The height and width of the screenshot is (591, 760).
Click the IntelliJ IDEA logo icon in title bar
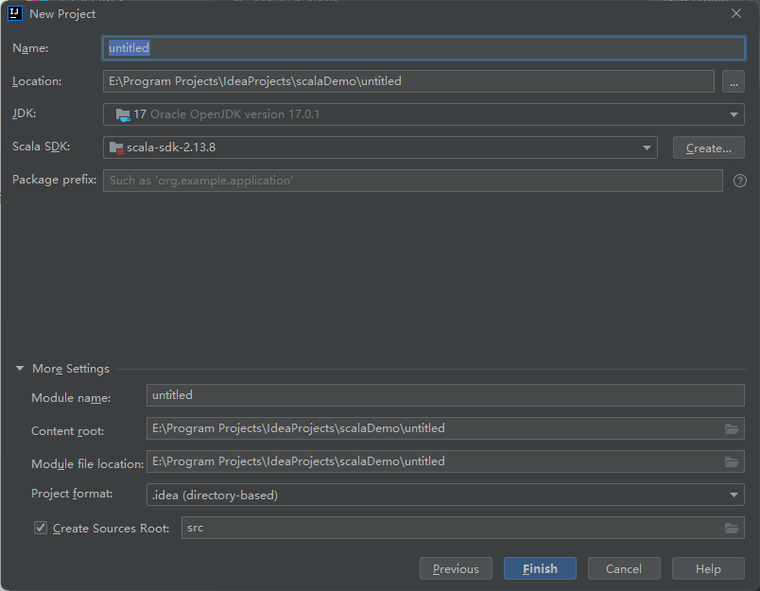pyautogui.click(x=15, y=13)
